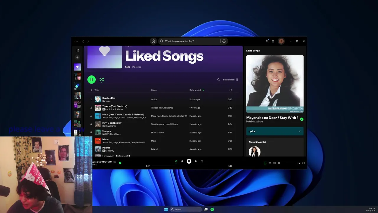This screenshot has width=378, height=213.
Task: Toggle shuffle for Liked Songs playlist
Action: (x=102, y=80)
